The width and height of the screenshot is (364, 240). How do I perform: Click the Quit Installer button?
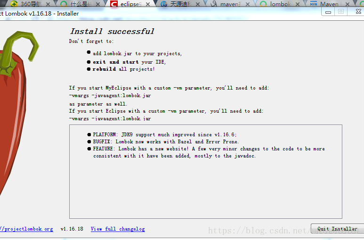(337, 229)
